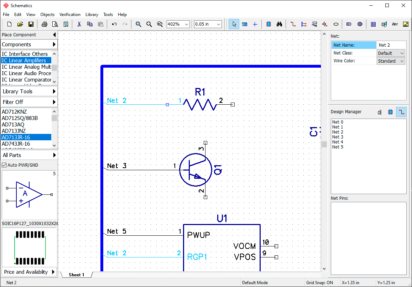Open the Wire Color dropdown
This screenshot has width=412, height=287.
391,61
